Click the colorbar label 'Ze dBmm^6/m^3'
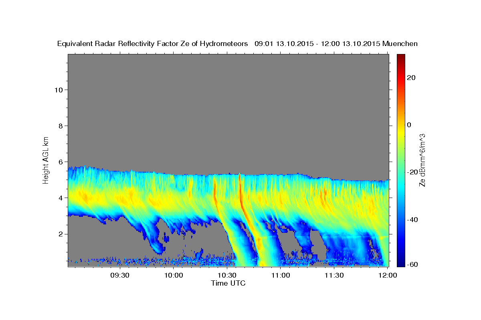 pyautogui.click(x=422, y=160)
